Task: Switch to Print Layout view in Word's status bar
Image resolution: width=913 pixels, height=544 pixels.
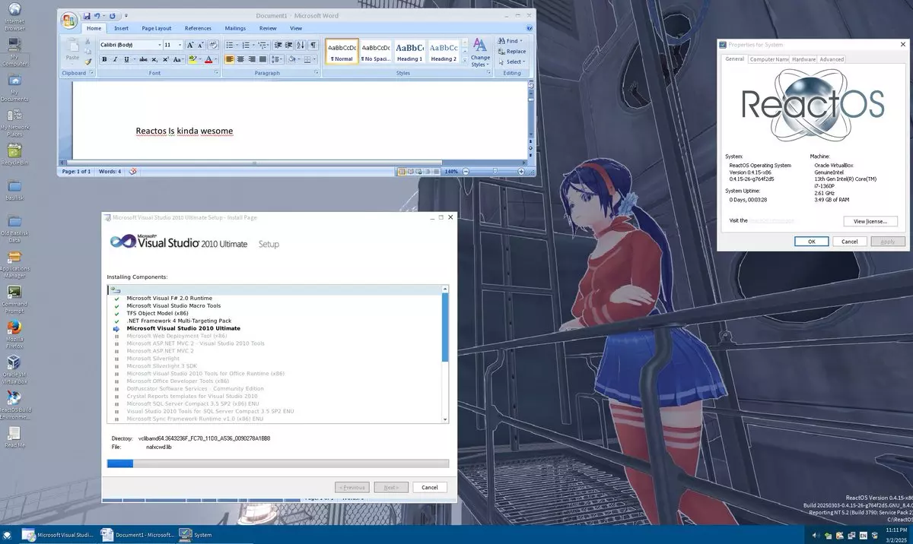Action: point(402,172)
